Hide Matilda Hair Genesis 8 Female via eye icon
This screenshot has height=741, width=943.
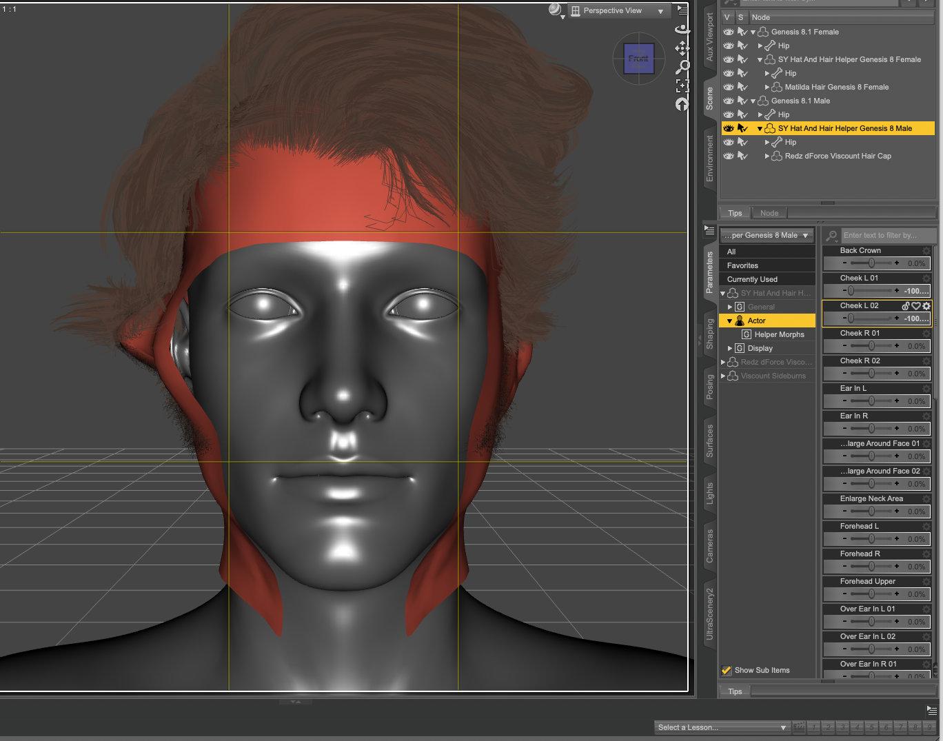coord(728,87)
